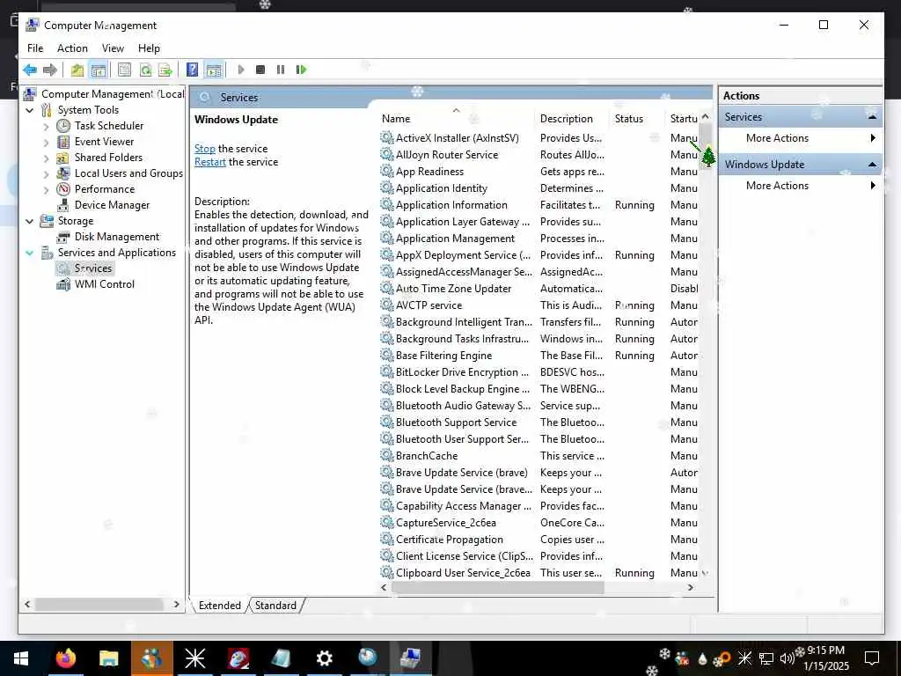Click the Up one level folder icon
The image size is (901, 676).
click(x=77, y=70)
